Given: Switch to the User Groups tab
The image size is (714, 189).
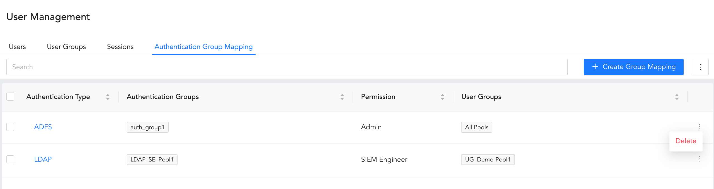Looking at the screenshot, I should pyautogui.click(x=66, y=47).
